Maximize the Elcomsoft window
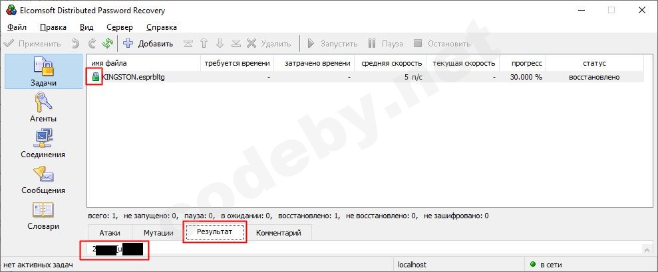658x272 pixels. [x=611, y=11]
